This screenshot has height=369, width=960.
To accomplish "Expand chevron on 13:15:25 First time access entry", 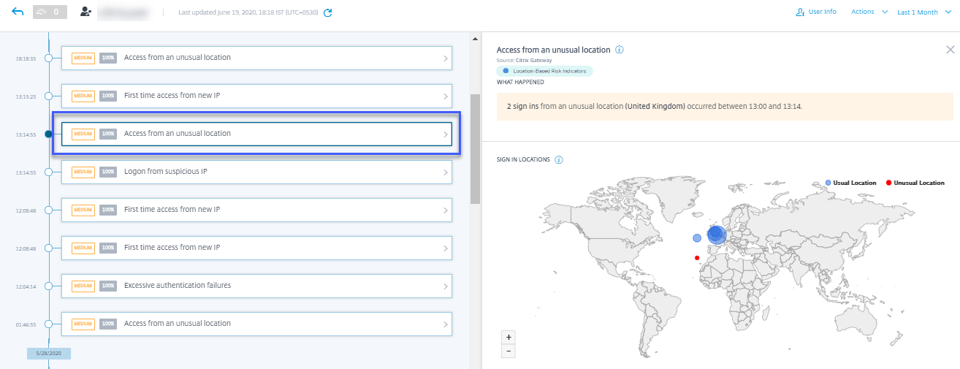I will click(445, 96).
